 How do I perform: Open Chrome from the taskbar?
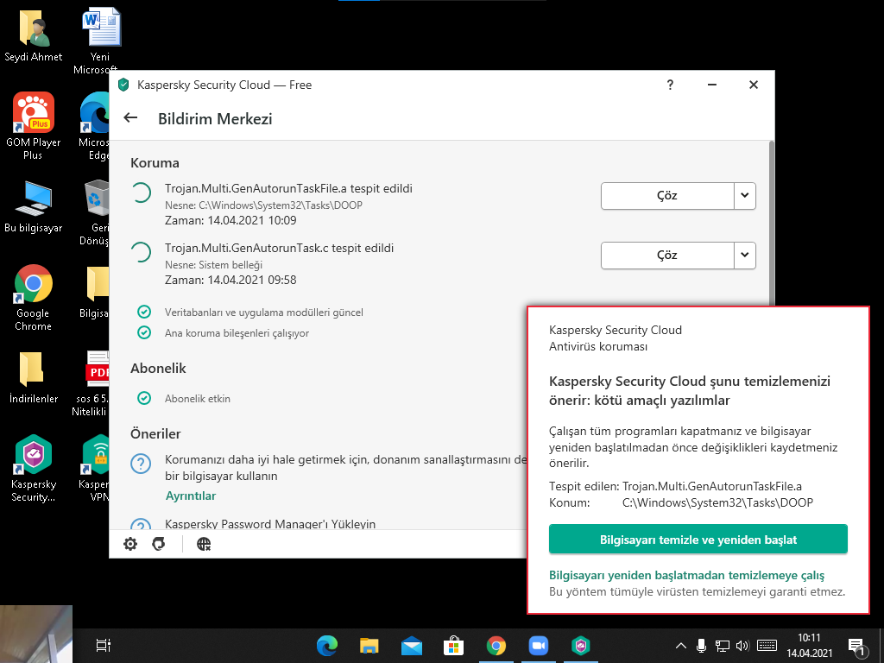click(496, 646)
